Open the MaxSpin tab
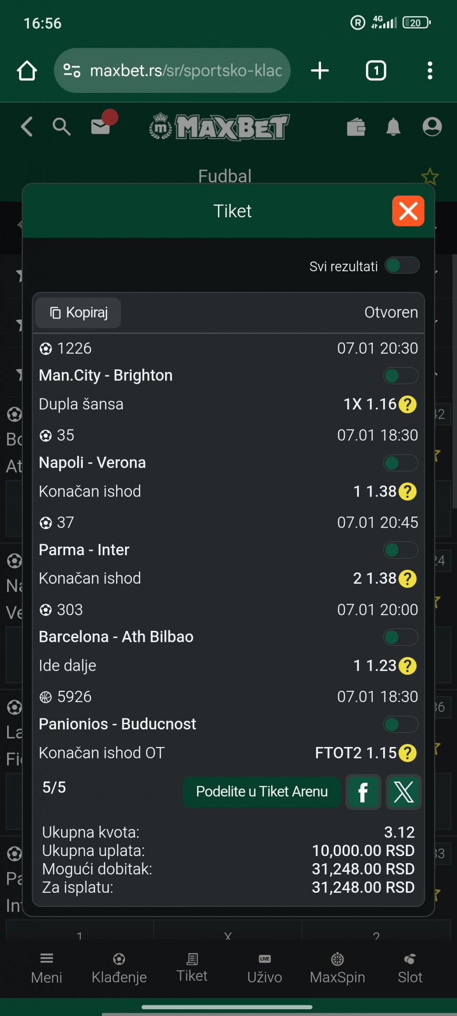The width and height of the screenshot is (457, 1016). tap(338, 968)
